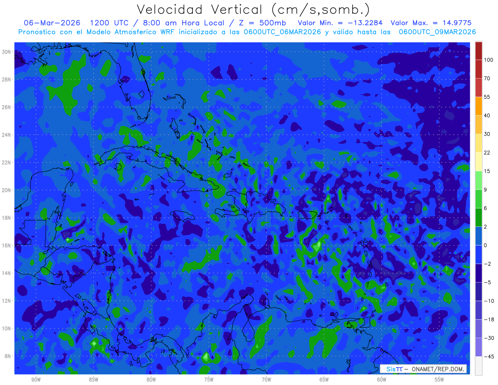The image size is (498, 385).
Task: Click the latitude axis label "10N"
Action: pos(7,329)
